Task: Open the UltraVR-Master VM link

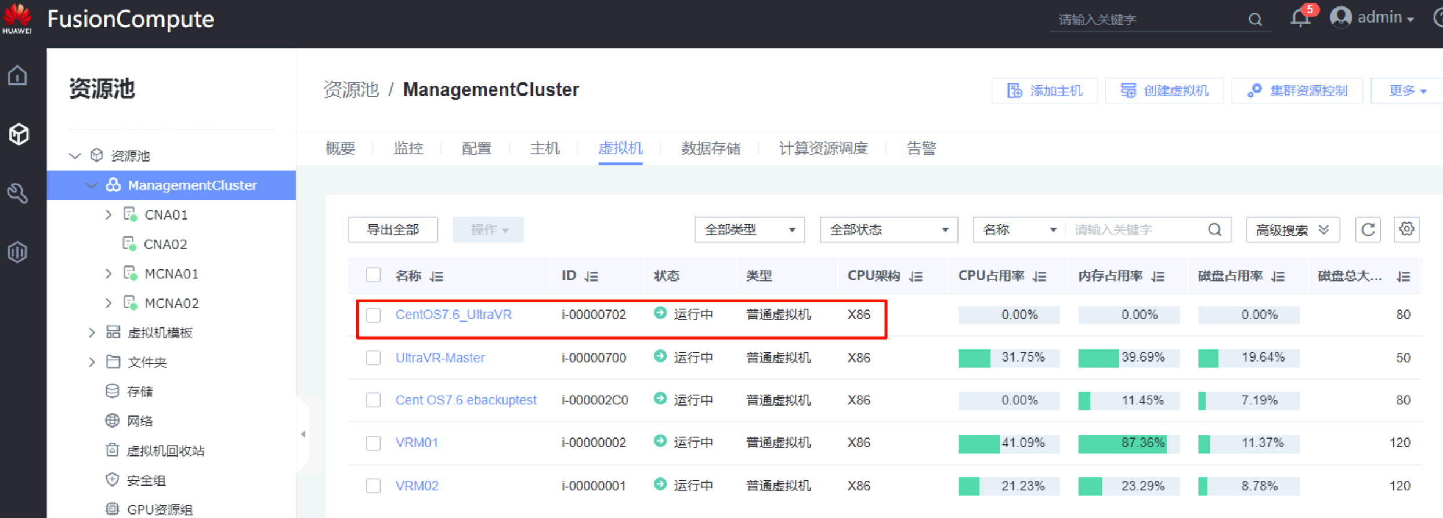Action: [440, 358]
